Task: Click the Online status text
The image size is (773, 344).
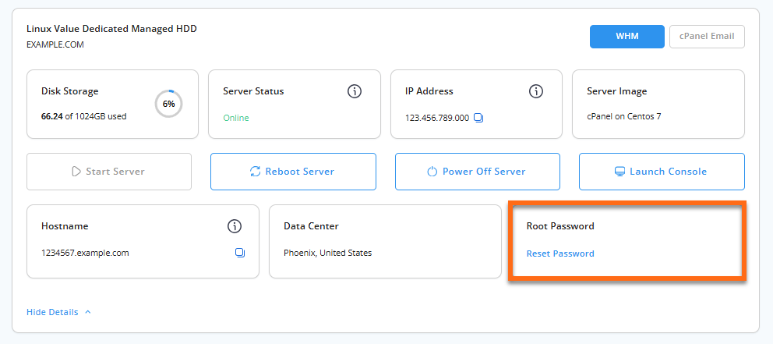Action: [x=236, y=118]
